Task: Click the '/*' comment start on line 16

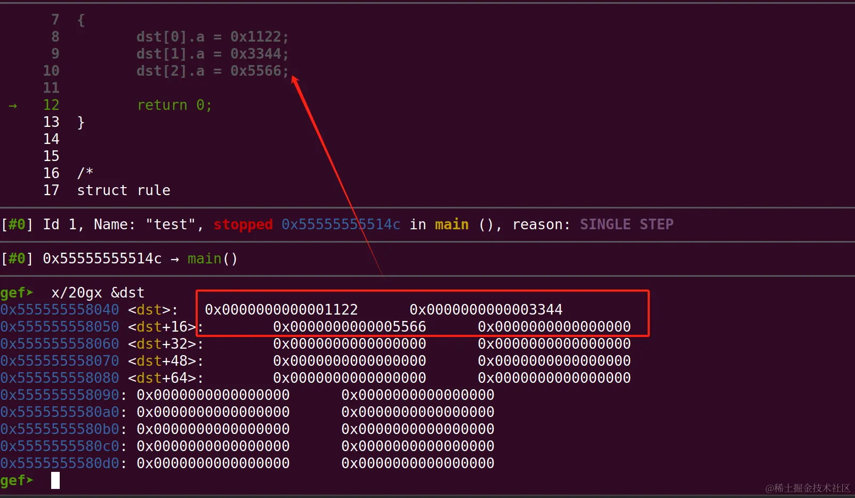Action: pos(85,173)
